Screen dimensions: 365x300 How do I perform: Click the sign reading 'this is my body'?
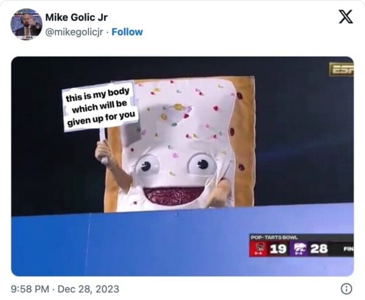click(x=100, y=107)
